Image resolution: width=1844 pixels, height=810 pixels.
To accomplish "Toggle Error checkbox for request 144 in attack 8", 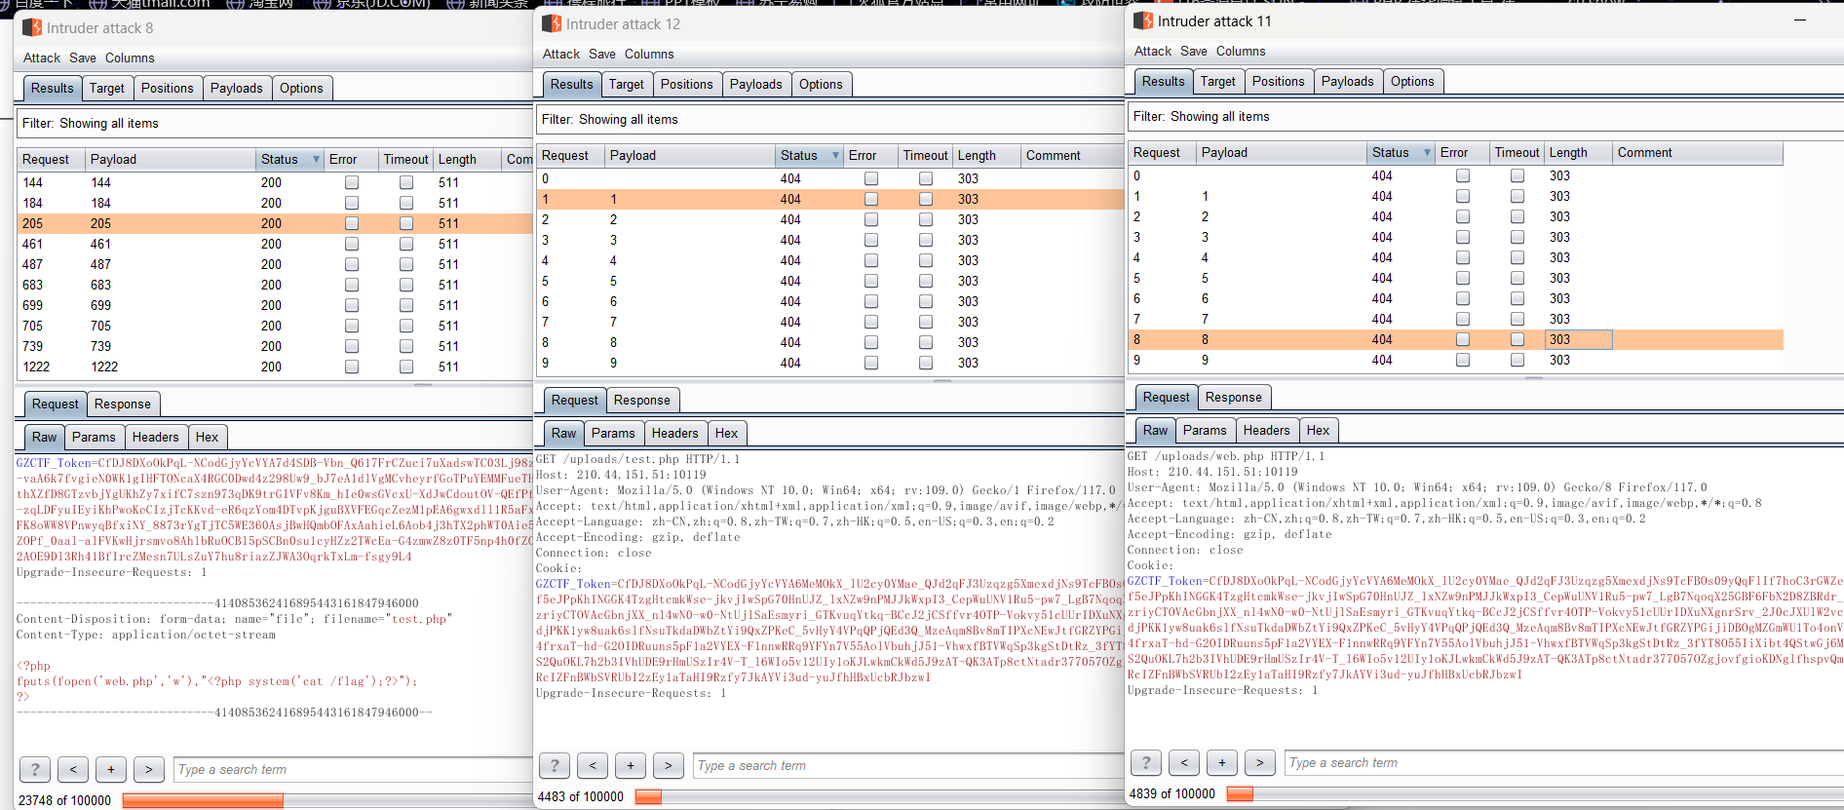I will pos(352,182).
